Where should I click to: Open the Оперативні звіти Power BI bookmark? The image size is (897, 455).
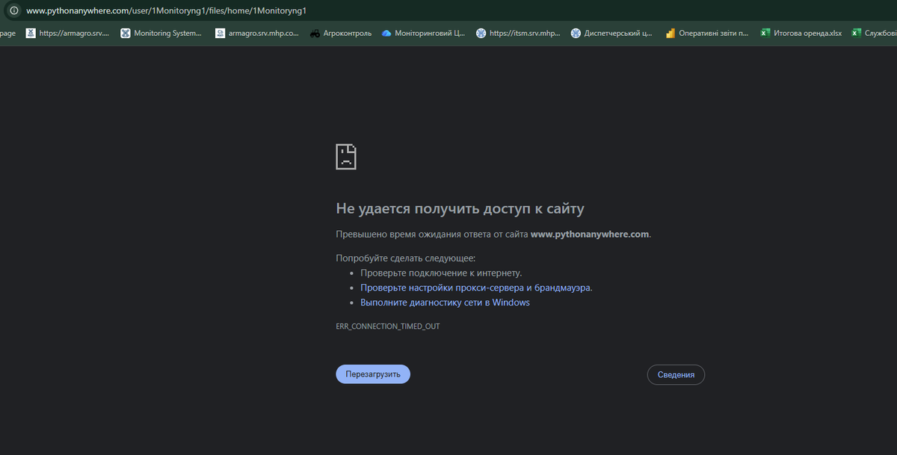coord(708,33)
